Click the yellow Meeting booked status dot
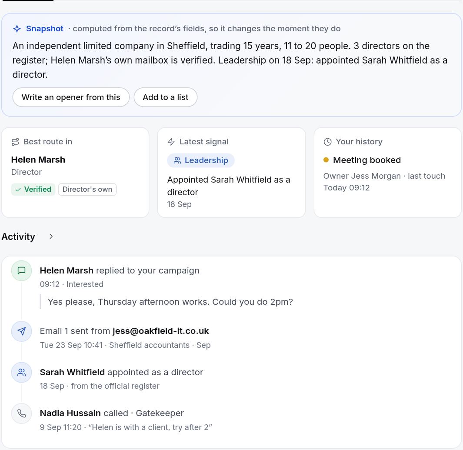The image size is (463, 450). pyautogui.click(x=326, y=160)
